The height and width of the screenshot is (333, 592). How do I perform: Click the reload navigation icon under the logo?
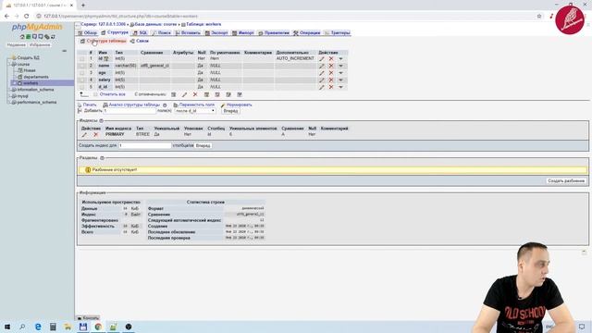(54, 37)
